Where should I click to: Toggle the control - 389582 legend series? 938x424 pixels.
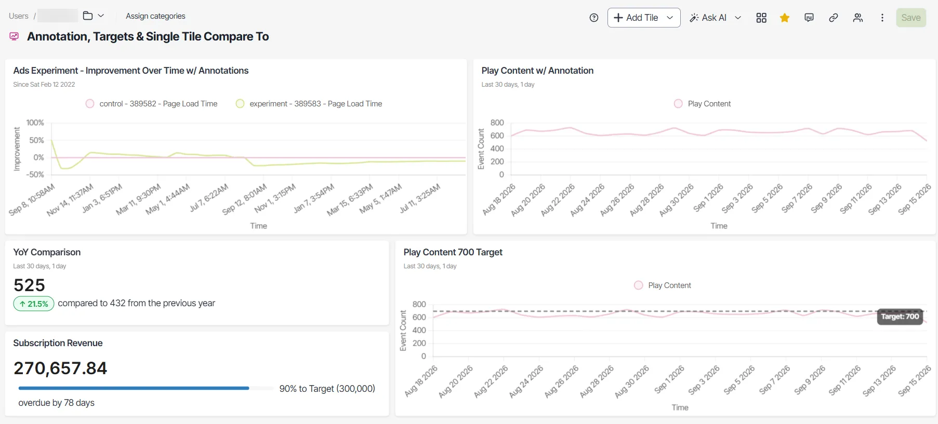click(x=151, y=104)
